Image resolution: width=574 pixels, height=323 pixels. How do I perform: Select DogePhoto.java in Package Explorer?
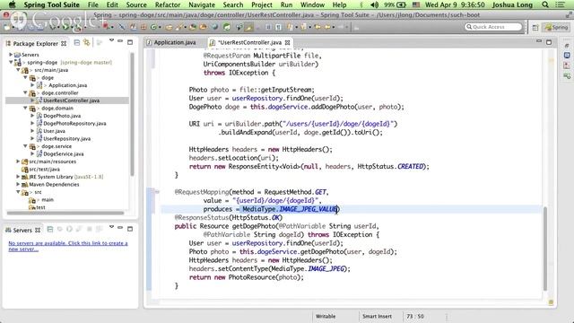click(x=62, y=116)
